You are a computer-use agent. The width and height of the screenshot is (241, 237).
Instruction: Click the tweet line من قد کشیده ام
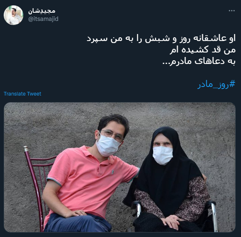click(x=202, y=50)
